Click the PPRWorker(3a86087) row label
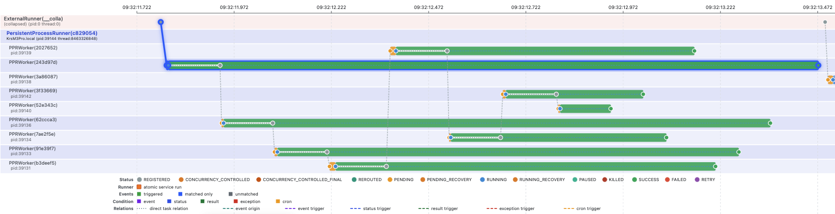 (33, 77)
